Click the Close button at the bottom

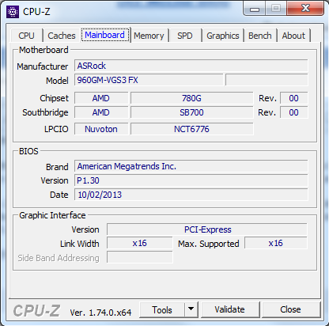click(290, 309)
